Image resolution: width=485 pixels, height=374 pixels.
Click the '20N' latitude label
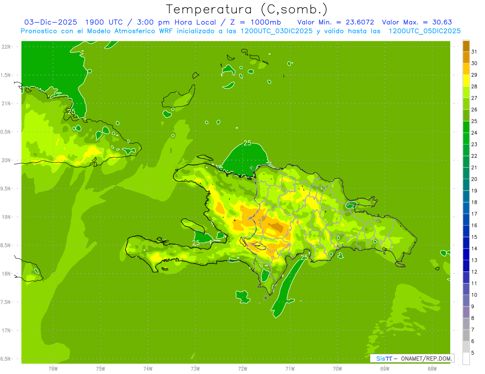click(6, 160)
